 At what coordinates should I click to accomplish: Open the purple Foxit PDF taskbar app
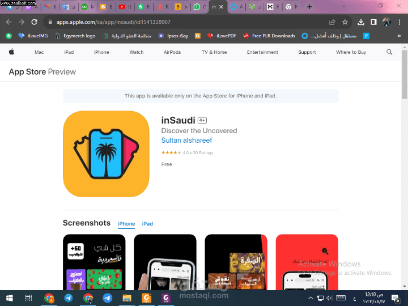[x=166, y=298]
